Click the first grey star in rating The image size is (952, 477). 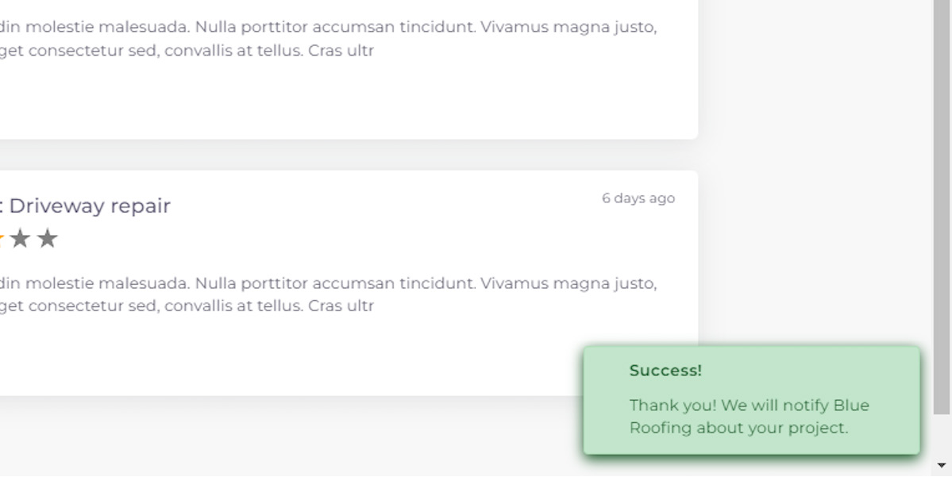(20, 238)
